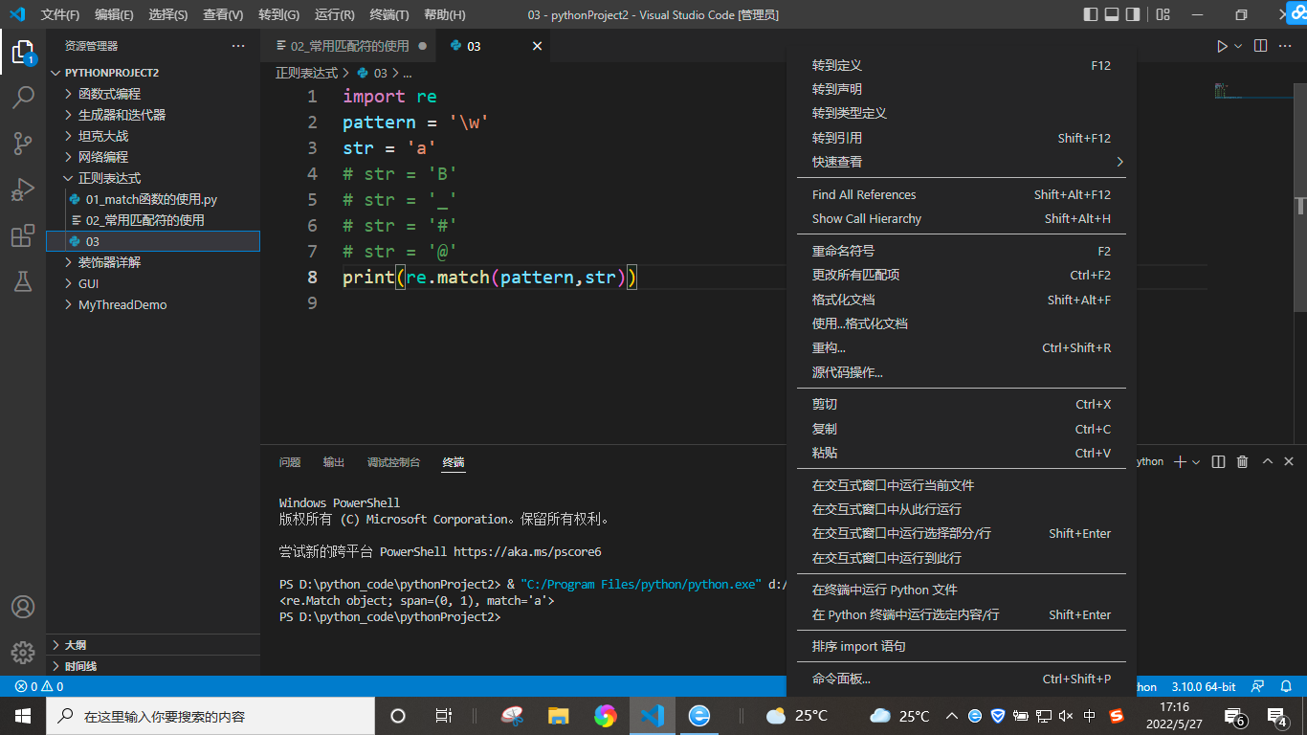Expand the 坦克大战 folder

(153, 136)
